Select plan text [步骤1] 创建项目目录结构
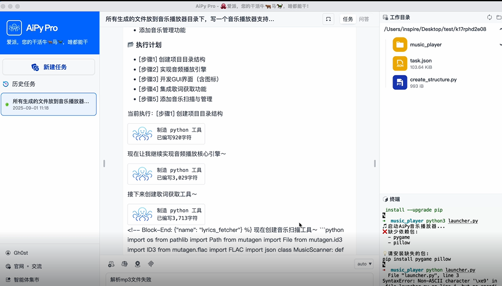 tap(172, 59)
